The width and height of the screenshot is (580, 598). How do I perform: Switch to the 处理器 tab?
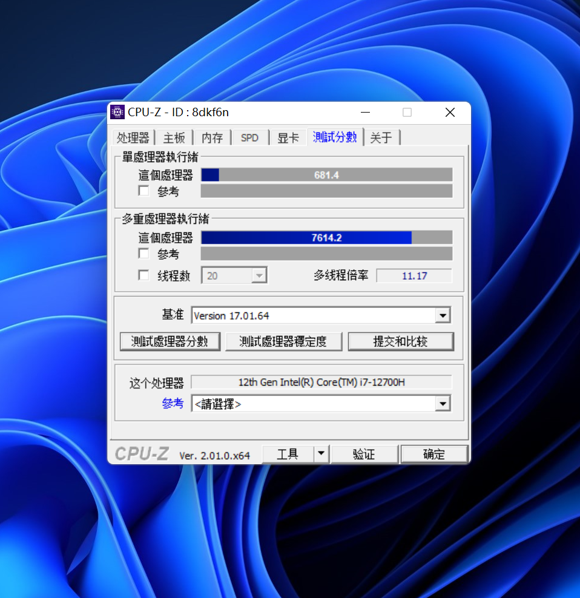(x=133, y=137)
